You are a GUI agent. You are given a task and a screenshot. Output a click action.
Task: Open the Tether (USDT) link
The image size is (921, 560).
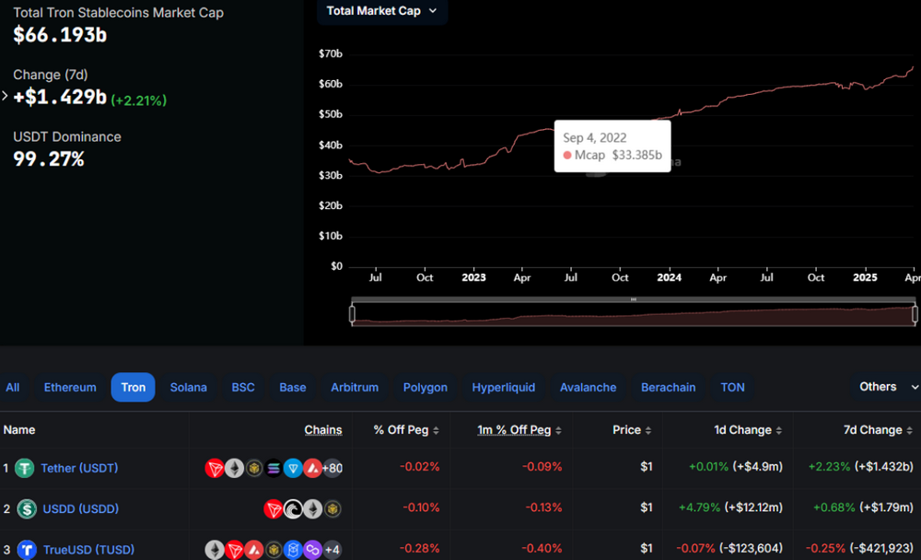pos(79,469)
